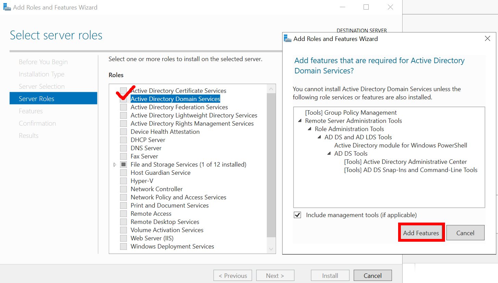Select Active Directory Domain Services label

point(175,99)
